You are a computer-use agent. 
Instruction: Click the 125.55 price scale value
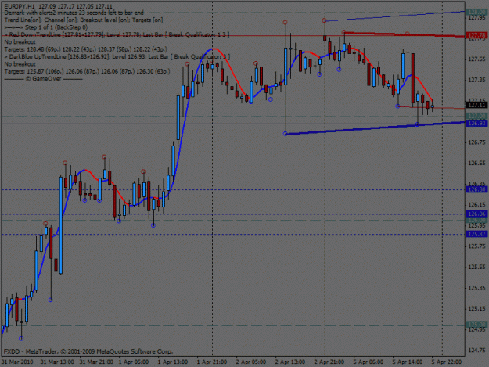pyautogui.click(x=476, y=267)
